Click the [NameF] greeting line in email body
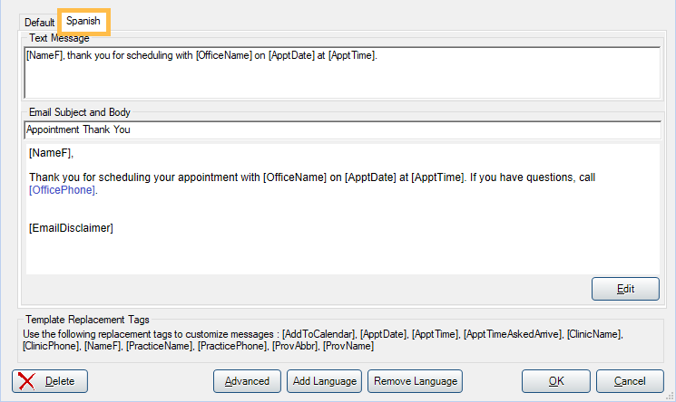676x402 pixels. (51, 153)
